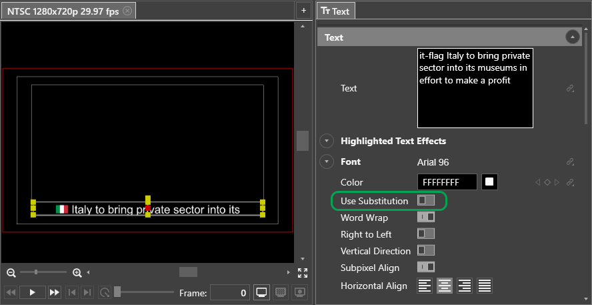
Task: Click the fit-to-view expand arrows icon
Action: [x=303, y=272]
